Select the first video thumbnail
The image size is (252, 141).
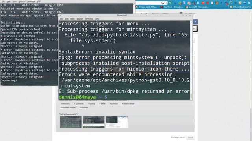click(70, 122)
